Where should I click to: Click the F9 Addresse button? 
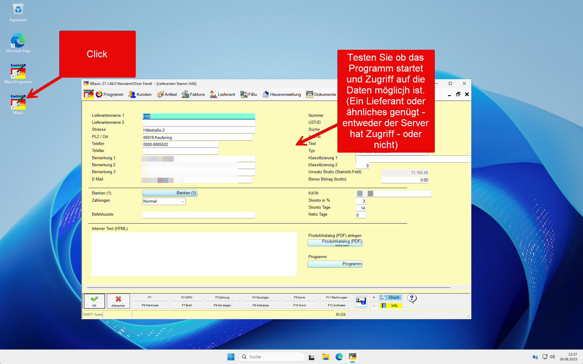(x=261, y=305)
